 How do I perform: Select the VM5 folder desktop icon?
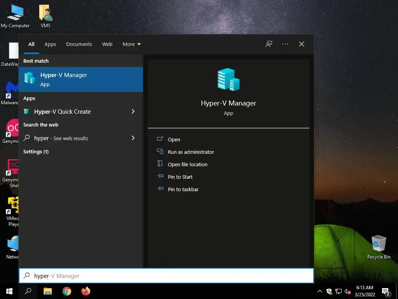click(45, 16)
